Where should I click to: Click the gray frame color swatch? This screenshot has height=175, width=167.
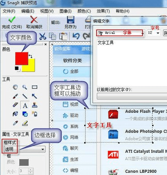point(24,162)
